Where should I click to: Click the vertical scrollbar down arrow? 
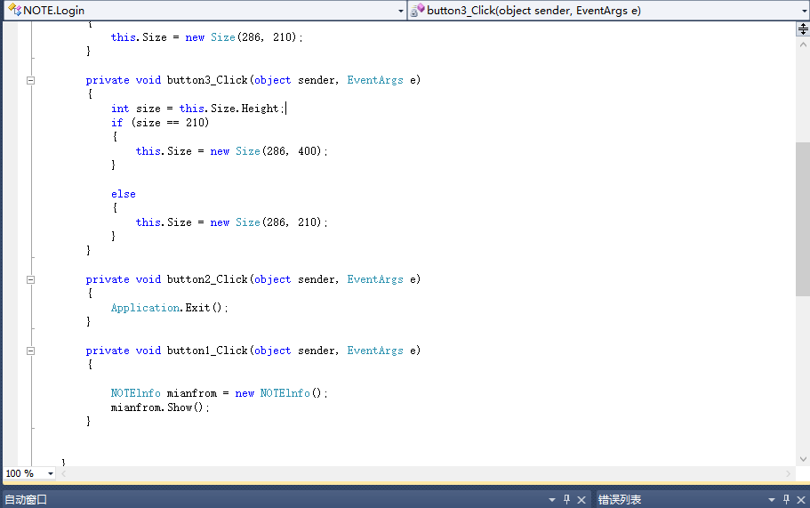(803, 459)
